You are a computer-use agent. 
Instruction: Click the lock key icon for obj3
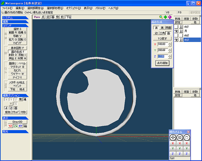click(181, 40)
